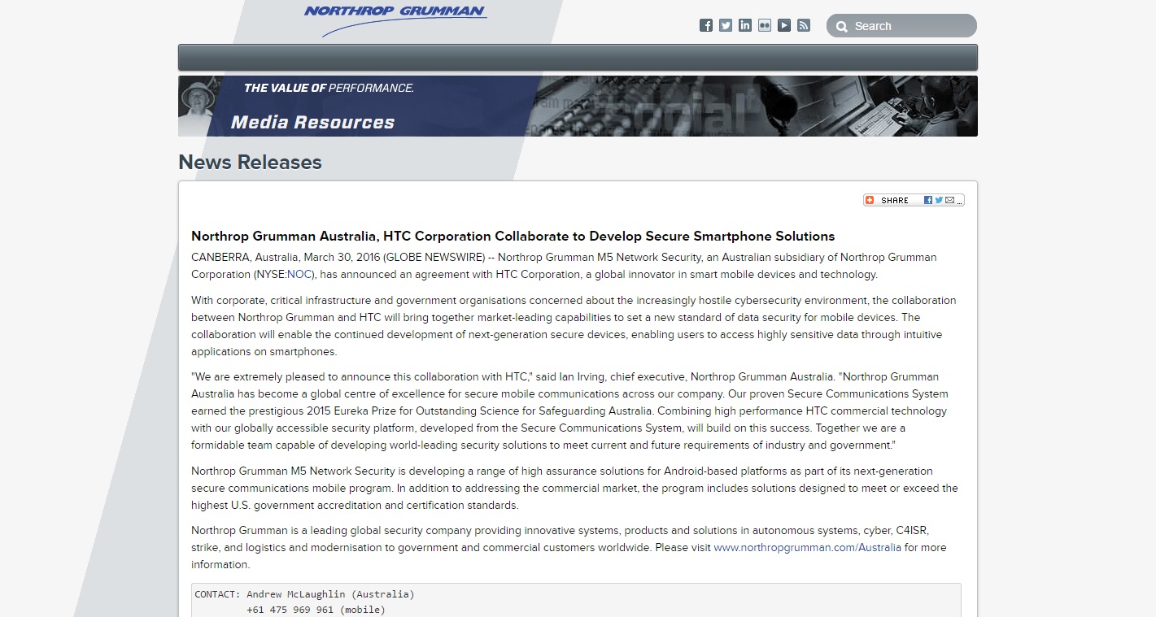The height and width of the screenshot is (617, 1156).
Task: Click the SHARE label in the share widget
Action: pyautogui.click(x=895, y=200)
